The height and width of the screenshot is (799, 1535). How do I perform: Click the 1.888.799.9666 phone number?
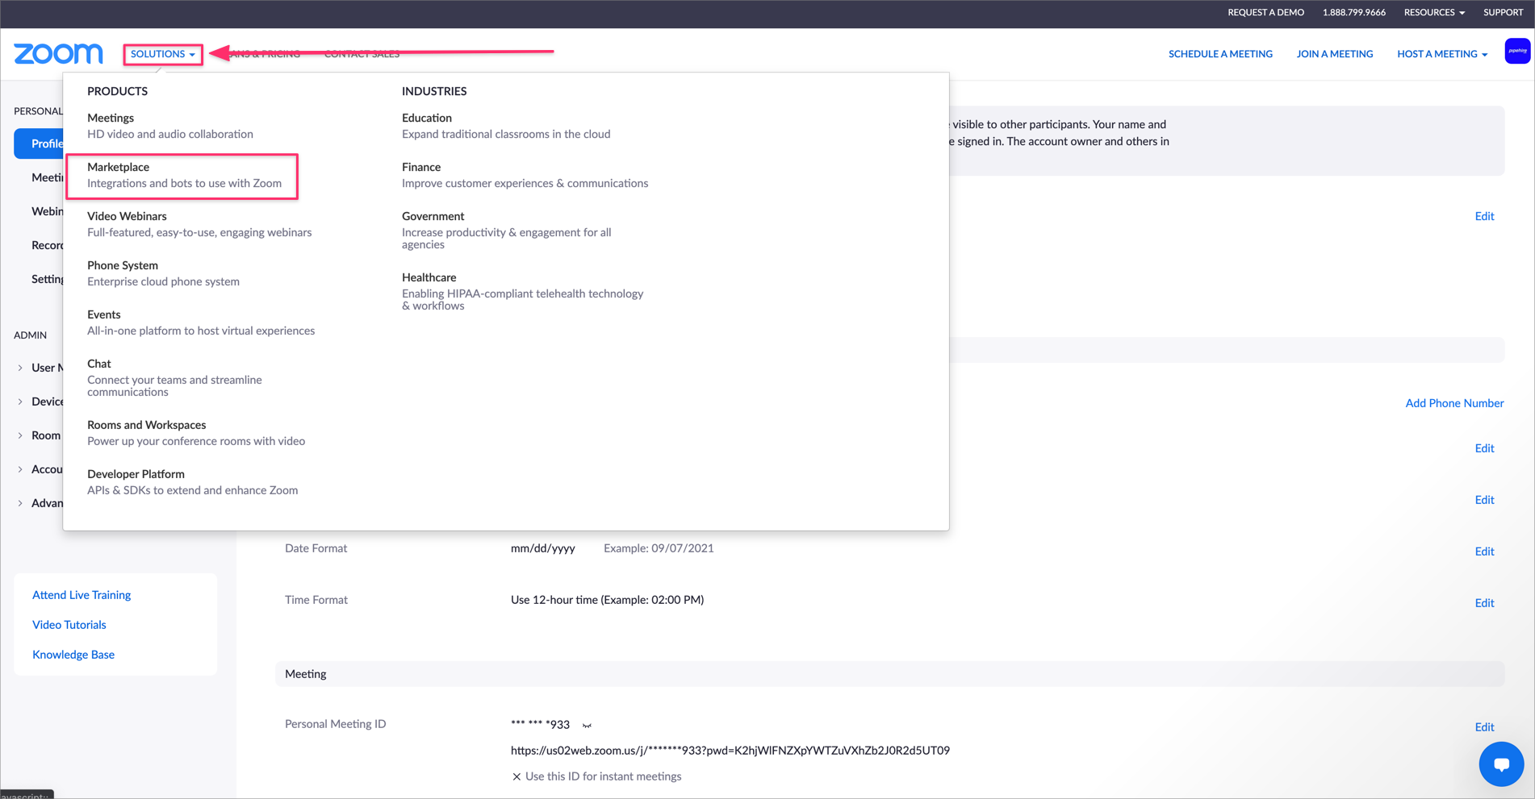(1353, 12)
